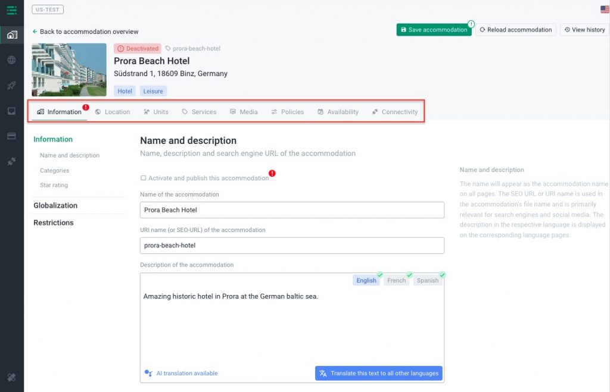Image resolution: width=610 pixels, height=392 pixels.
Task: Expand the Restrictions section
Action: tap(53, 222)
